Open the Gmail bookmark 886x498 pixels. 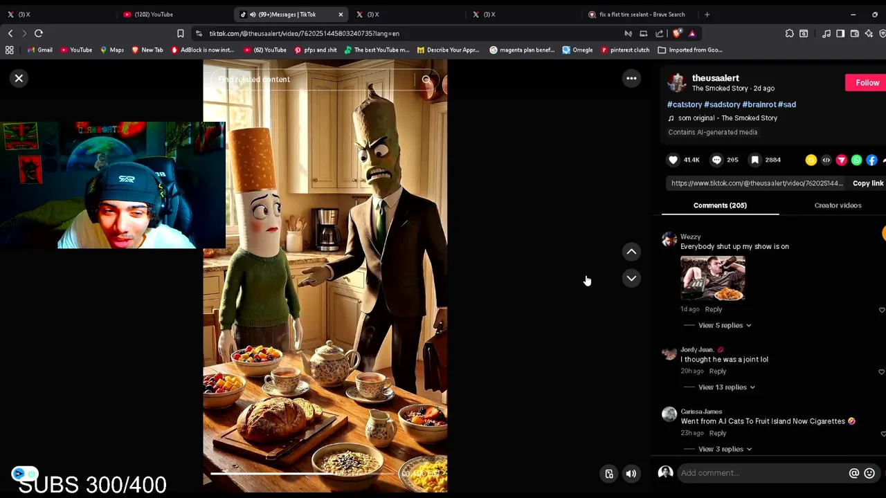coord(39,50)
